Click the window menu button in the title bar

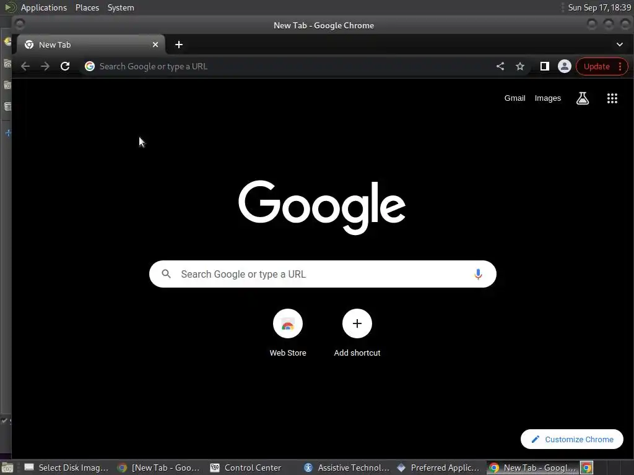point(19,25)
